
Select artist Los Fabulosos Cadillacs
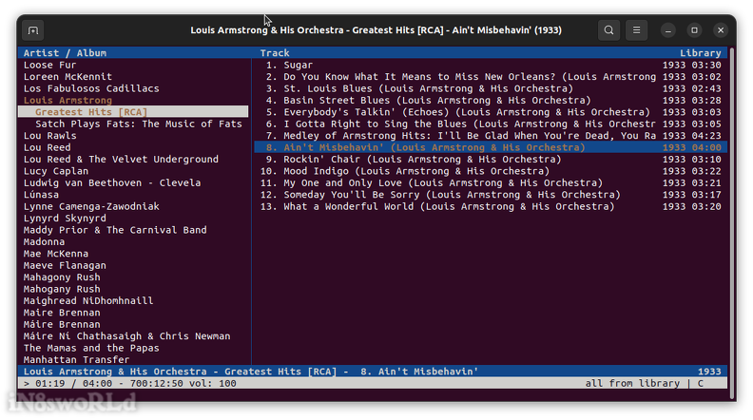coord(91,88)
